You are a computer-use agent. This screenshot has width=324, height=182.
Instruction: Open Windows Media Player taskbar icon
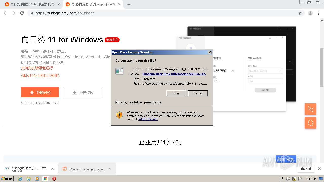coord(37,179)
